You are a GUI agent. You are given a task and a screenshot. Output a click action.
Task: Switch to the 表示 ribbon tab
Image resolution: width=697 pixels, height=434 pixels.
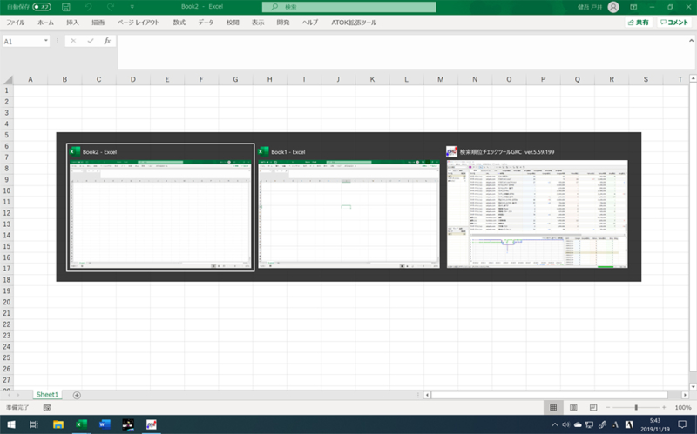tap(258, 23)
